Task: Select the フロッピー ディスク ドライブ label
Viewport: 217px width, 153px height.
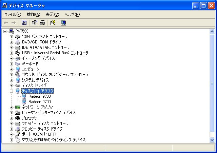Action: [42, 129]
